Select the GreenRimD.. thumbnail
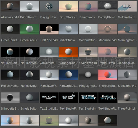 point(10,29)
